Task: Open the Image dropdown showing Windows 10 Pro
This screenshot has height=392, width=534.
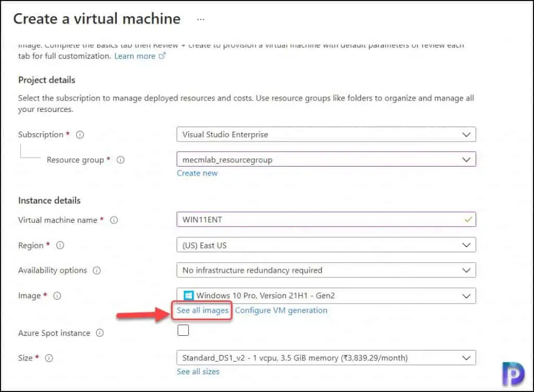Action: coord(326,296)
